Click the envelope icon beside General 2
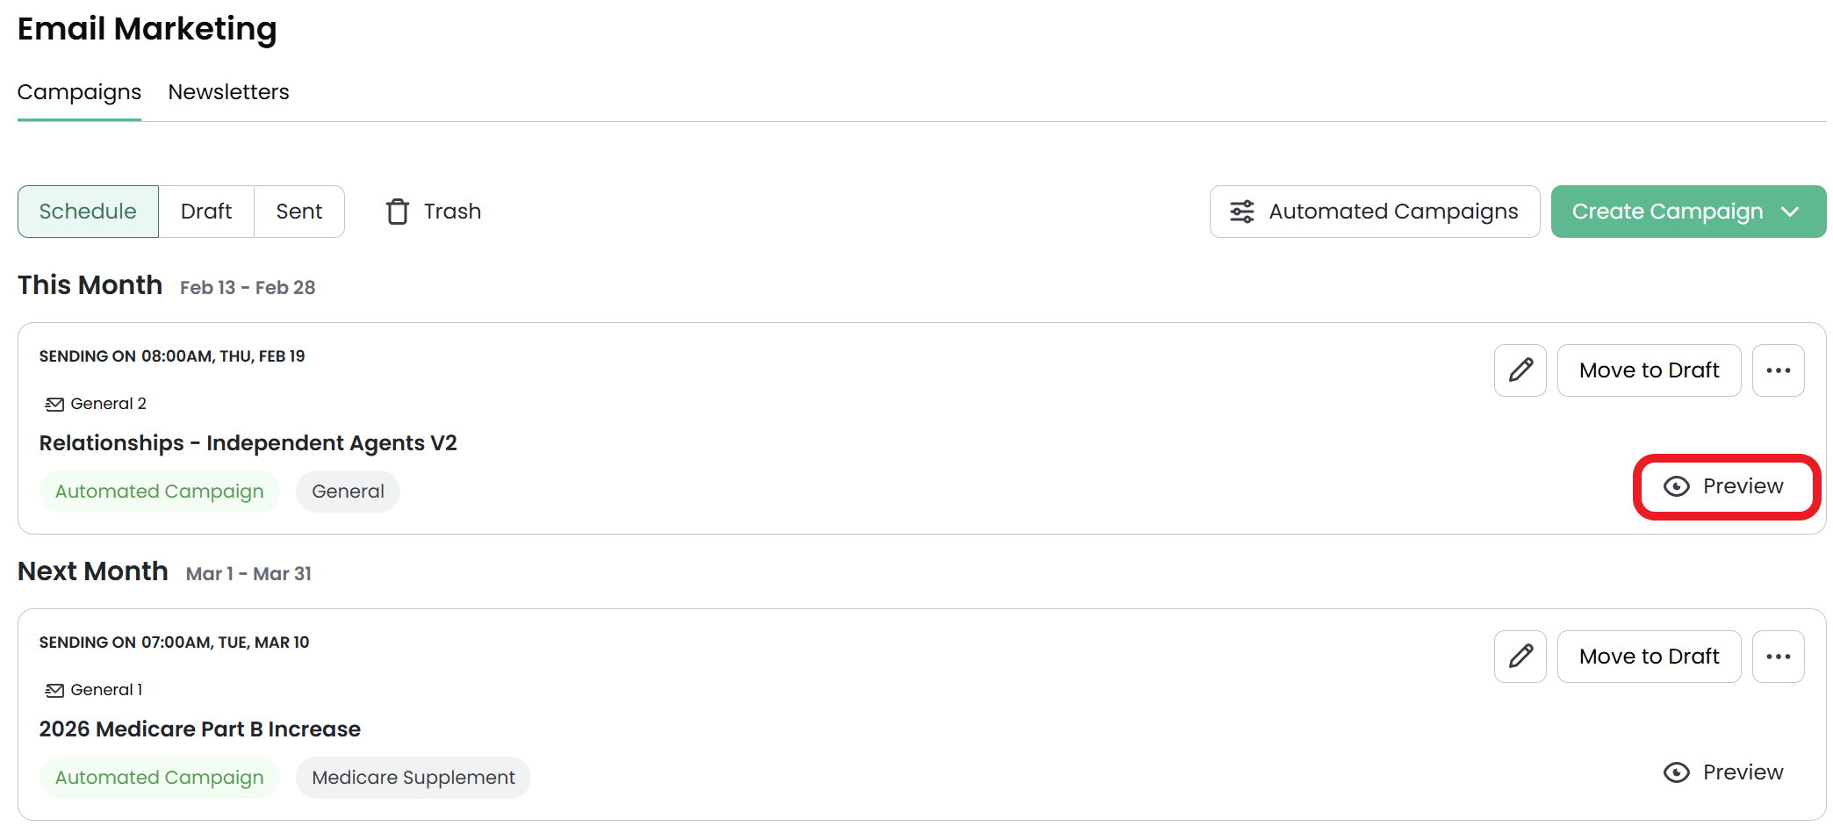 pos(54,404)
